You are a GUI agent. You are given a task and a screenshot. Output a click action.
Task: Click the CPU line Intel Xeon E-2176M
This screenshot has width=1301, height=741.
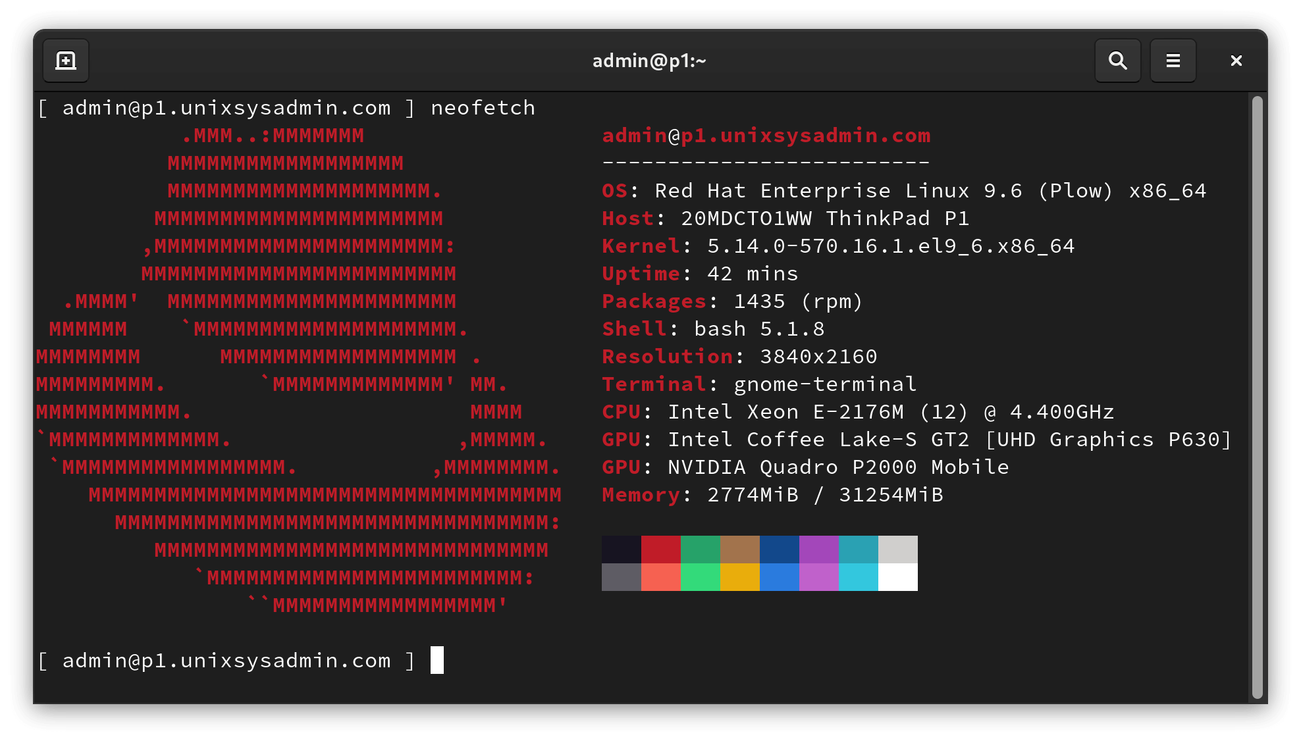tap(858, 411)
